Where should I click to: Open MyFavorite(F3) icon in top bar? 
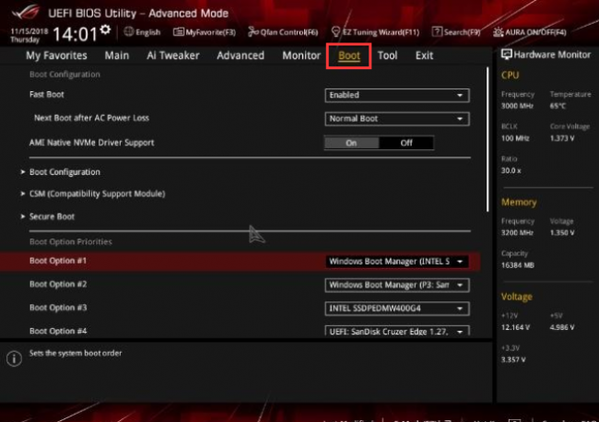pos(178,31)
